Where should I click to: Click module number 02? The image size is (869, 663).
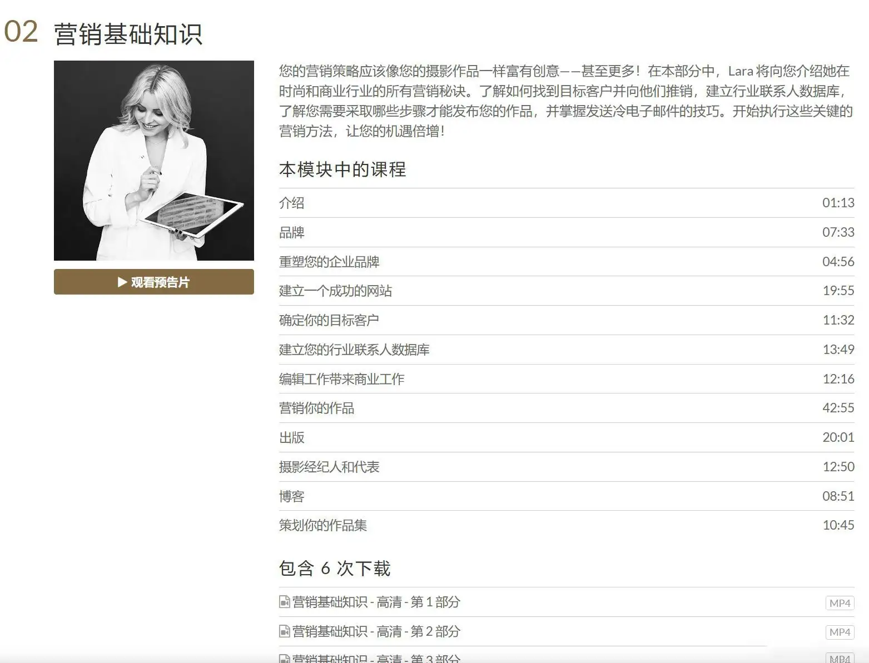(21, 32)
